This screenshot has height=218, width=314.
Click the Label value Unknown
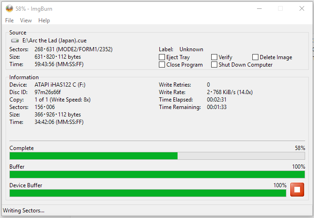(191, 49)
